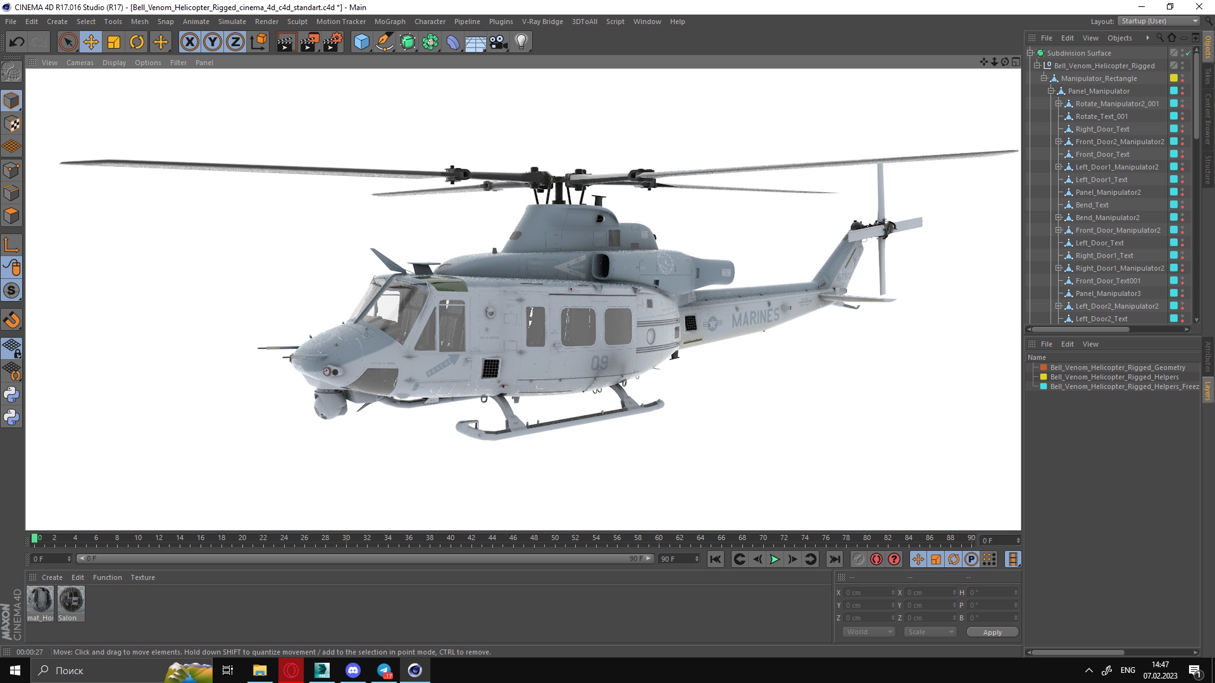Toggle Y axis lock
1215x683 pixels.
coord(213,42)
